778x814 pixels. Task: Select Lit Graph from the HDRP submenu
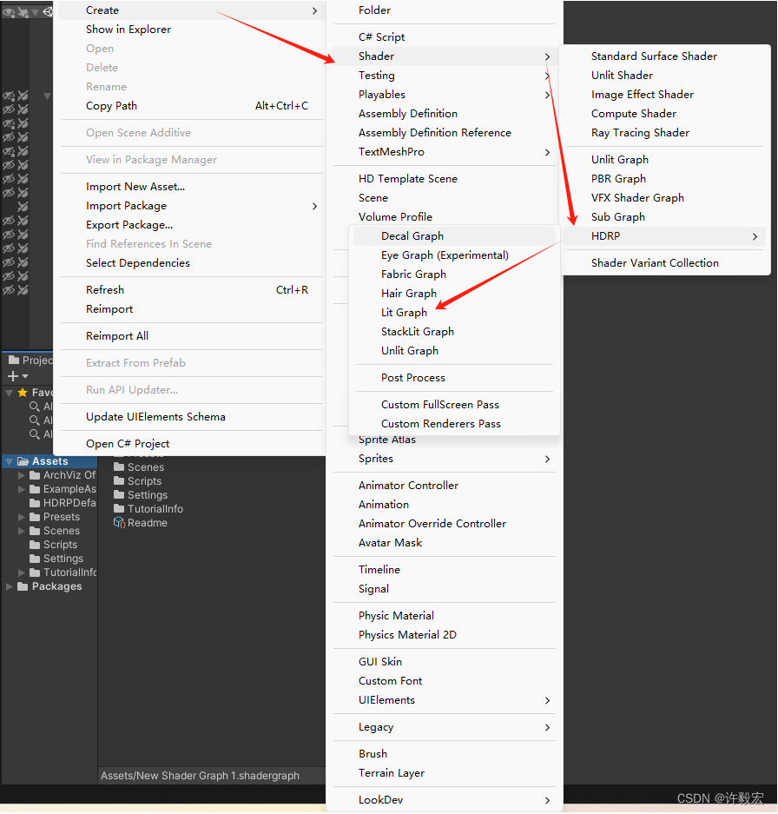click(x=404, y=312)
